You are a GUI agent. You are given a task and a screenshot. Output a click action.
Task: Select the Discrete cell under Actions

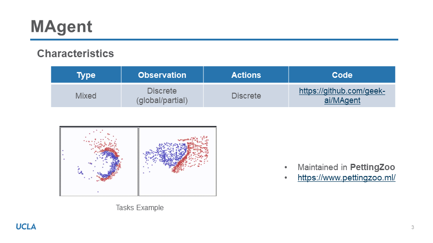(246, 96)
